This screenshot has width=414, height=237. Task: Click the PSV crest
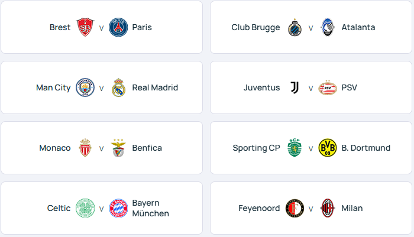coord(328,87)
